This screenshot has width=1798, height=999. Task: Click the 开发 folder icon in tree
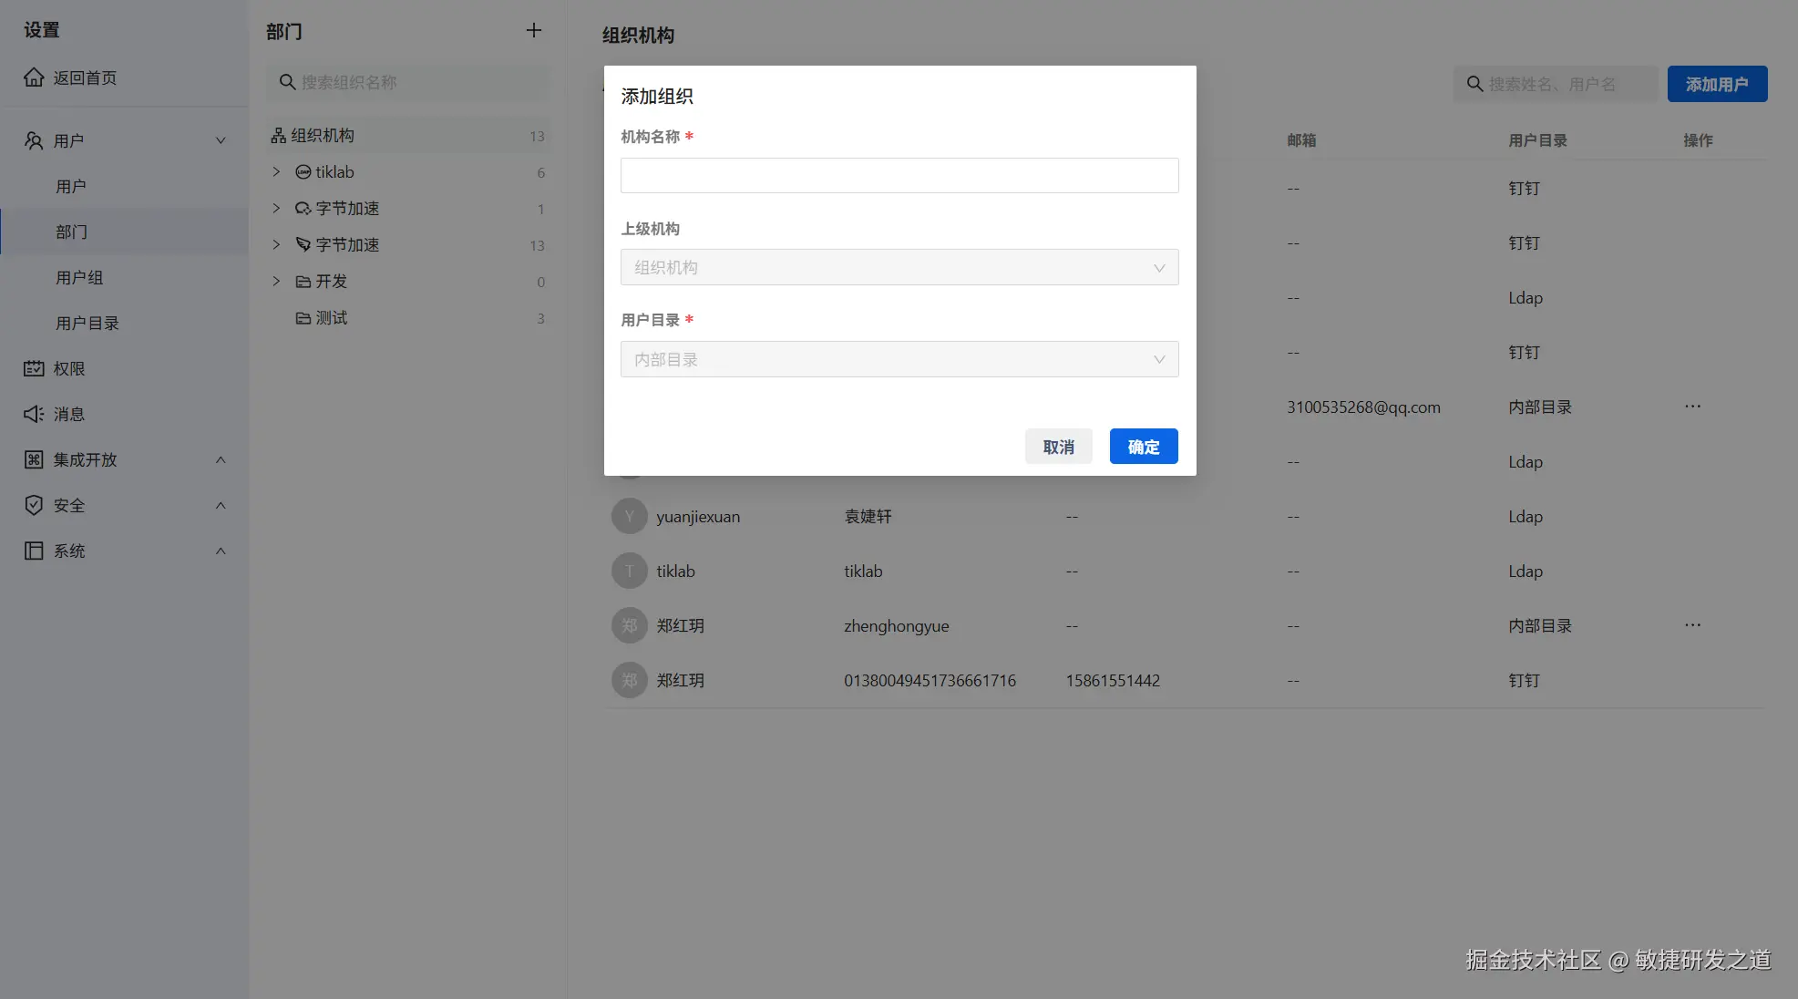[x=303, y=282]
